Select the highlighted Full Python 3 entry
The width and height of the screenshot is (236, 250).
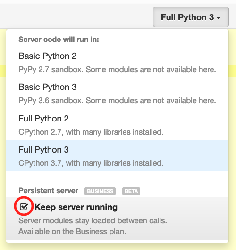pyautogui.click(x=117, y=156)
